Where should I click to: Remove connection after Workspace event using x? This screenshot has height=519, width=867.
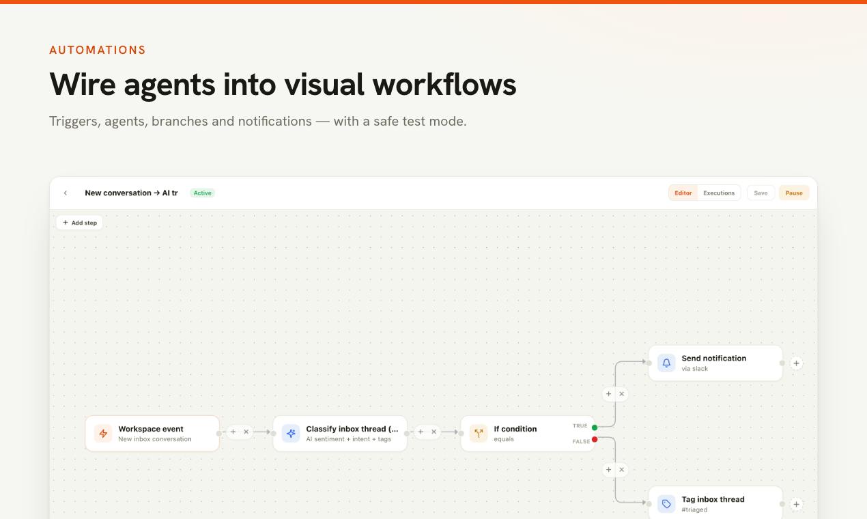[246, 432]
